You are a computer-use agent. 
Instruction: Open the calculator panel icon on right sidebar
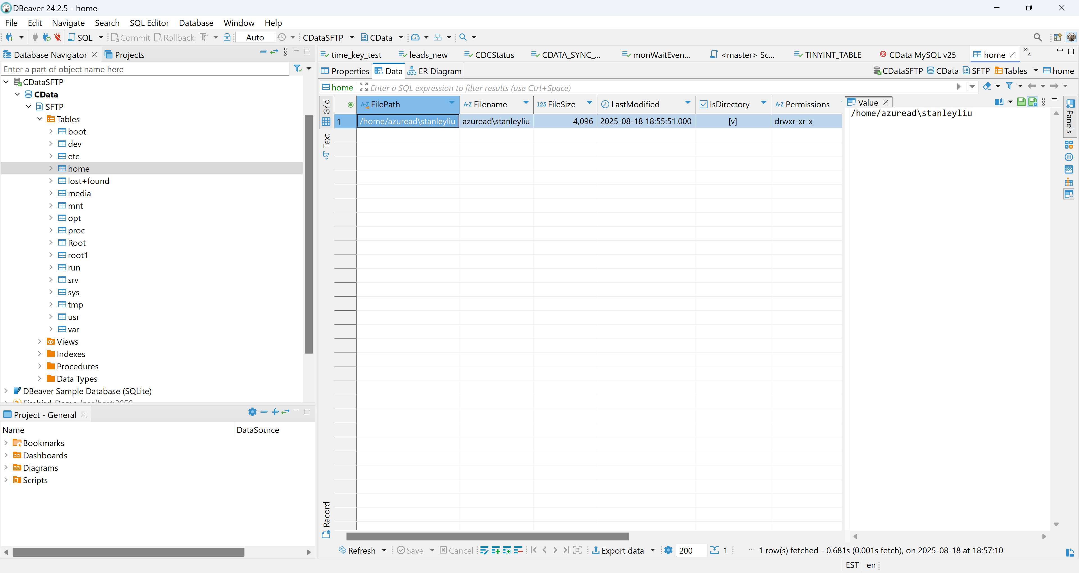click(1069, 144)
